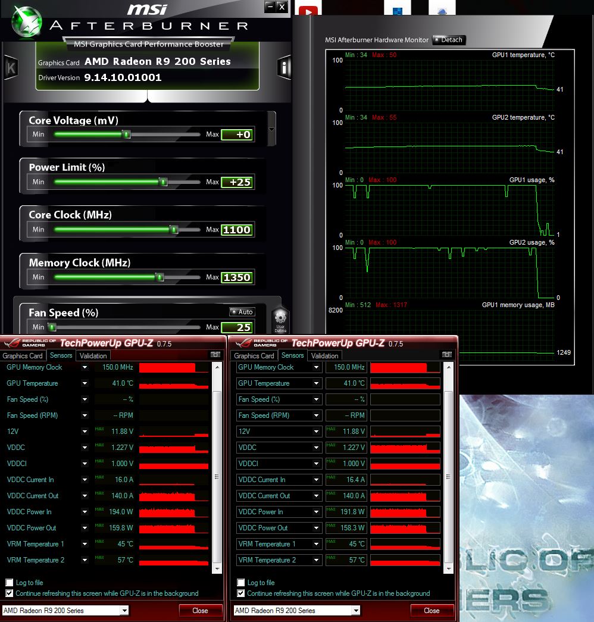This screenshot has height=622, width=594.
Task: Click the Core Clock value field 1100
Action: (x=237, y=230)
